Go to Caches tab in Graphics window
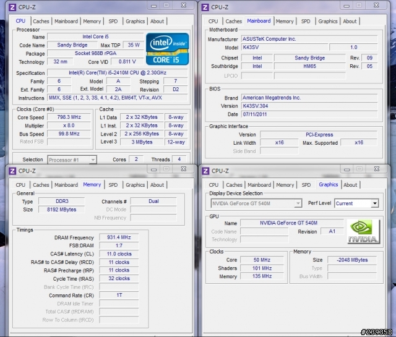This screenshot has height=337, width=396. tap(234, 185)
